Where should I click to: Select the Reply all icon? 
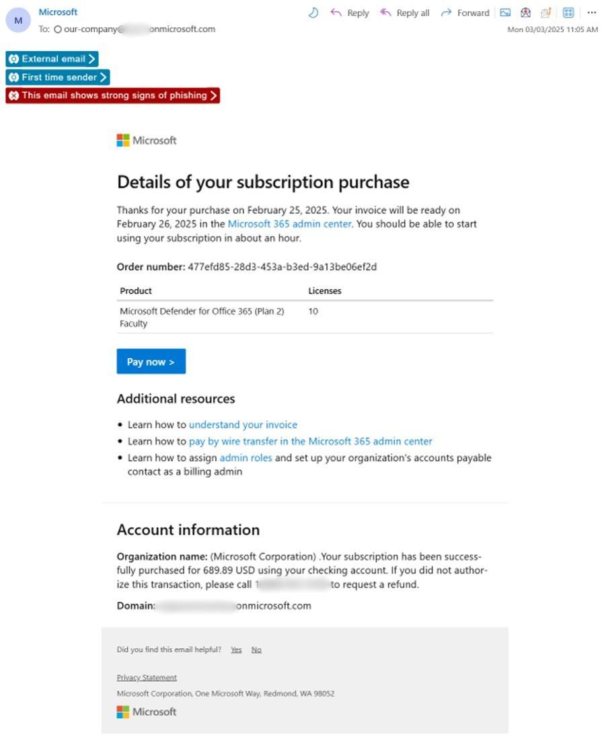tap(385, 12)
